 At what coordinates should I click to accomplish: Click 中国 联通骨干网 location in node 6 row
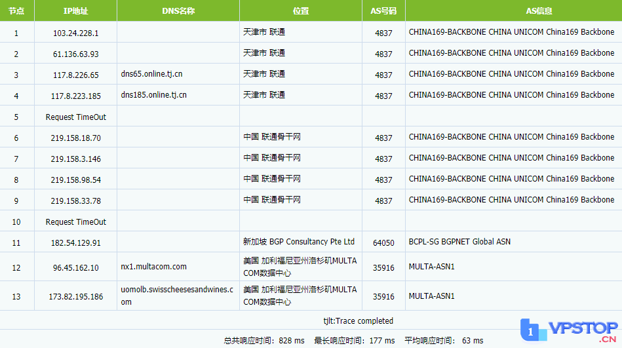(x=272, y=137)
